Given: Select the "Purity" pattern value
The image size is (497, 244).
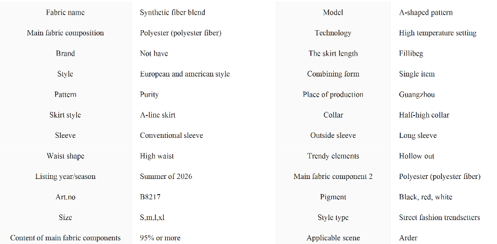Looking at the screenshot, I should click(149, 95).
